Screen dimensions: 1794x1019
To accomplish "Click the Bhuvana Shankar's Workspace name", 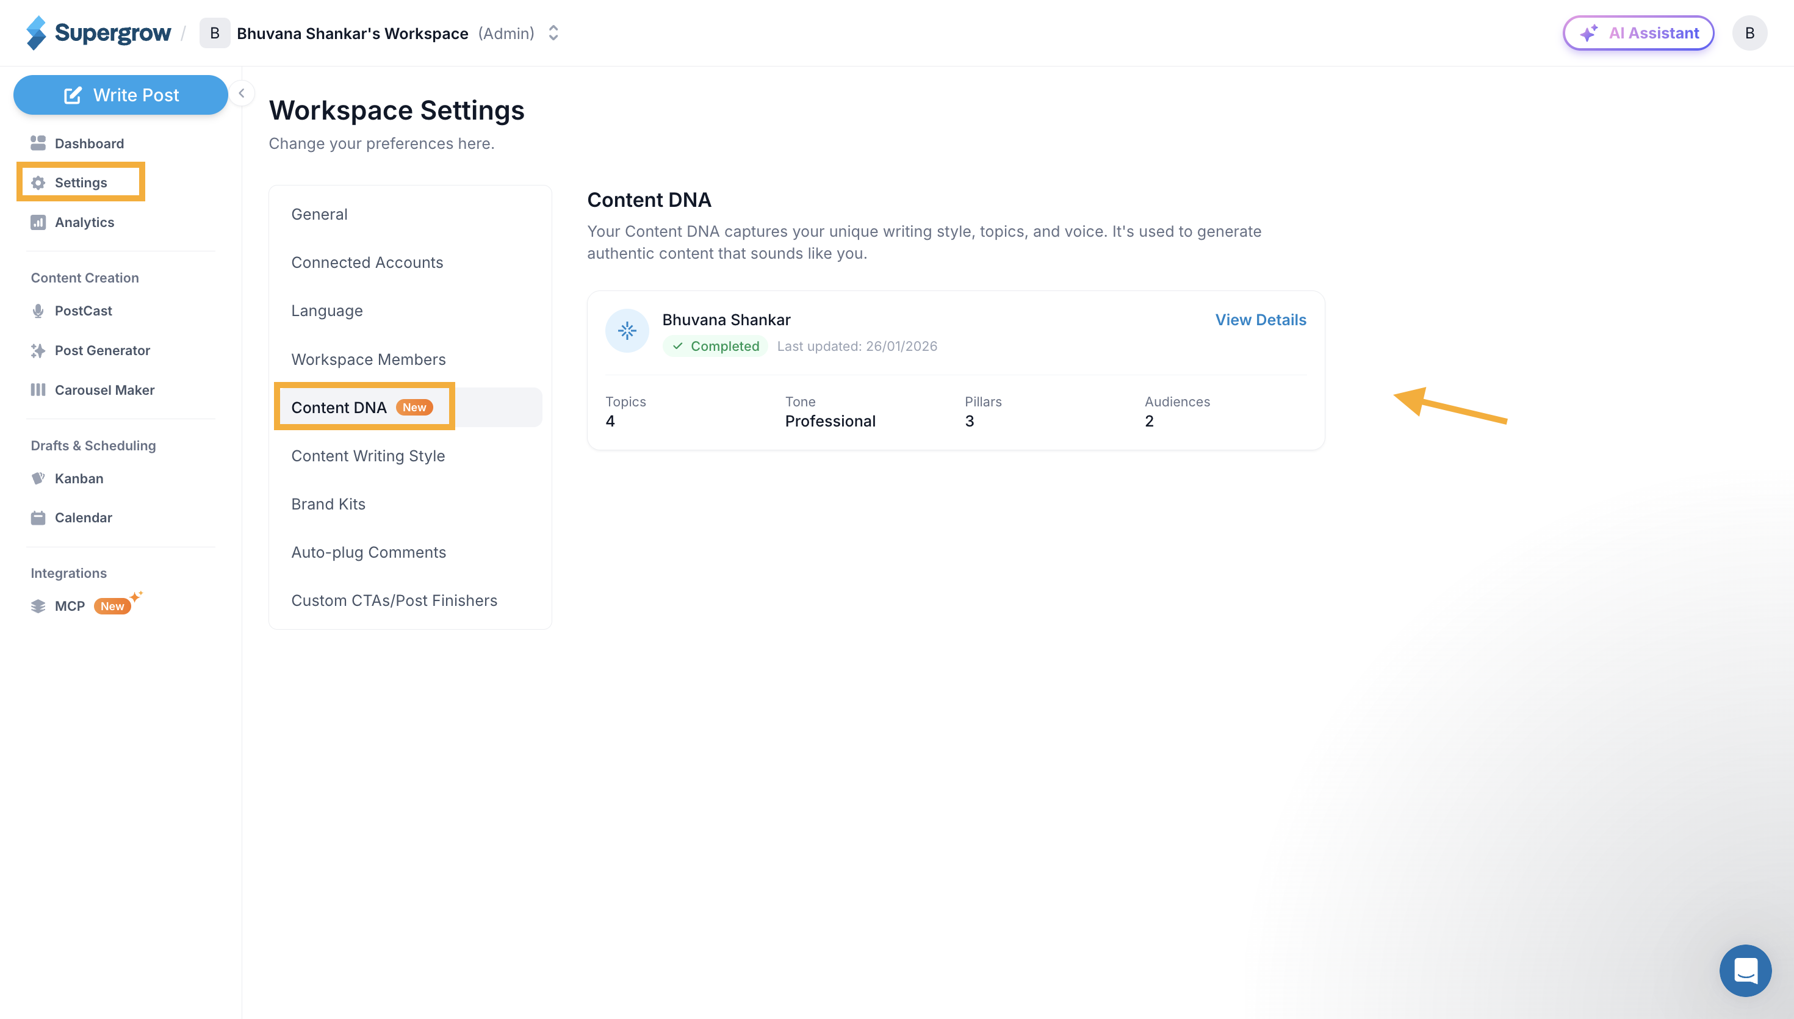I will coord(353,34).
